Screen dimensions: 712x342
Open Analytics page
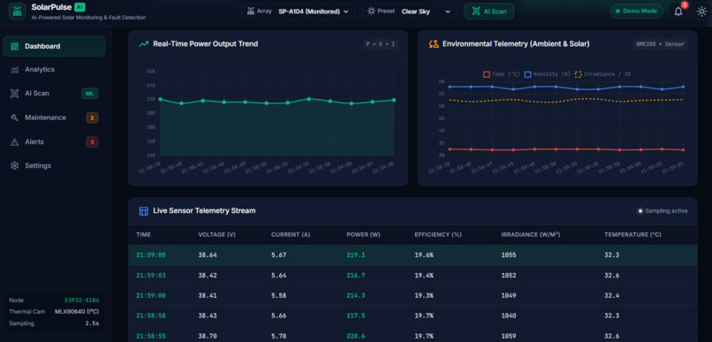coord(54,70)
